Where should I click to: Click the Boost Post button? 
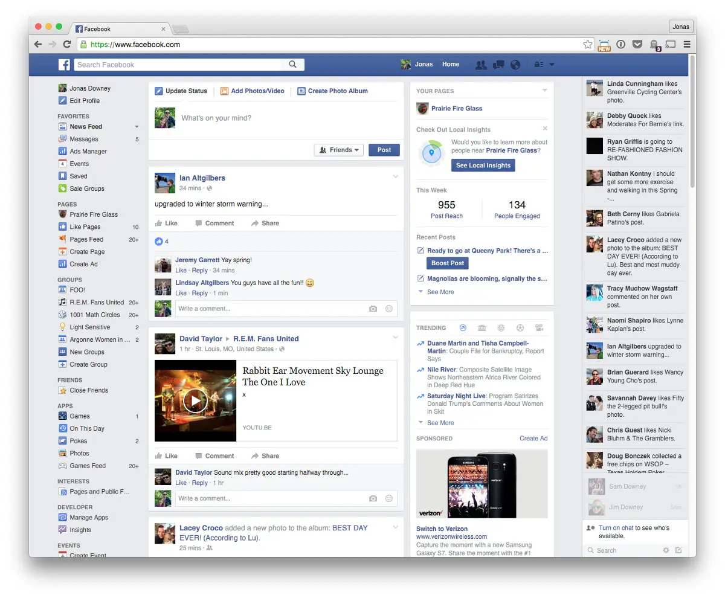tap(448, 263)
